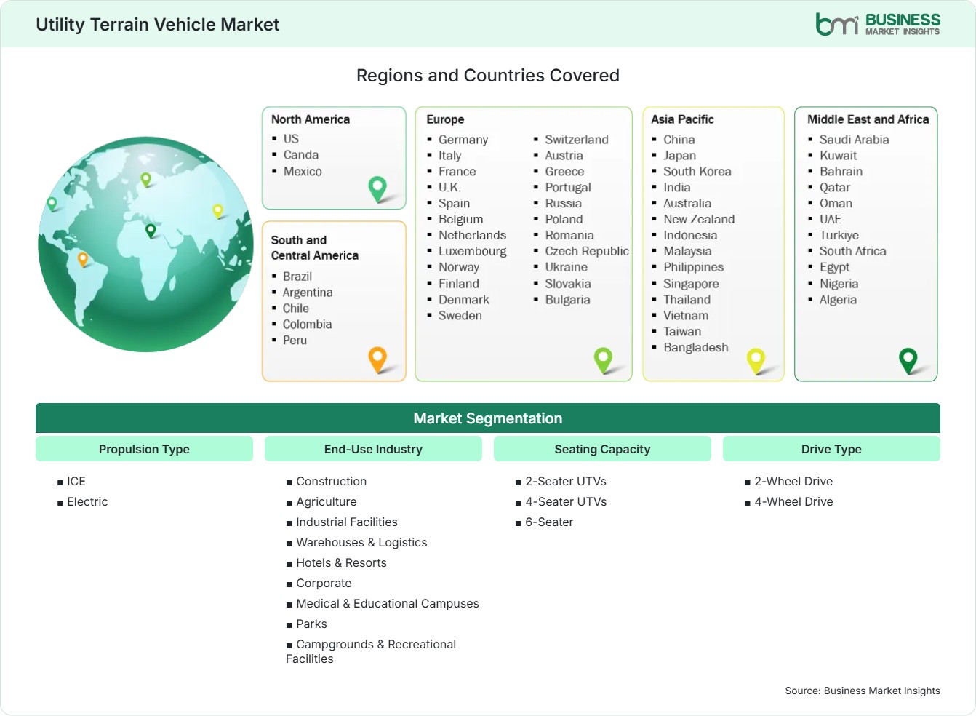Click the Bangladesh entry
The width and height of the screenshot is (976, 716).
[696, 348]
